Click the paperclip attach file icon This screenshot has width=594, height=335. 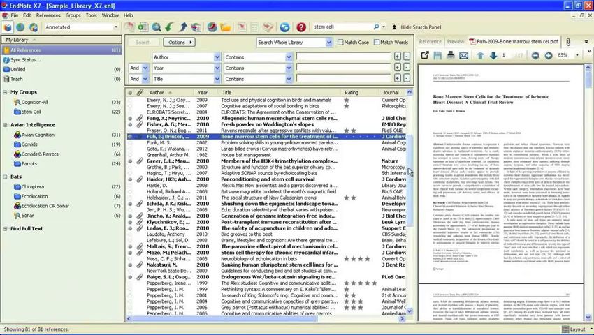pyautogui.click(x=568, y=42)
